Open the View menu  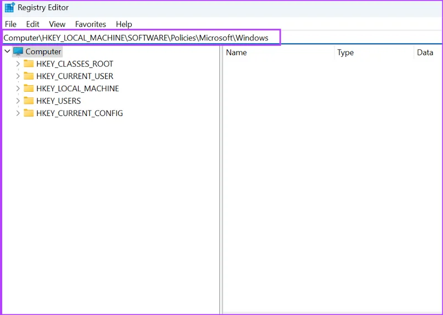pos(57,24)
